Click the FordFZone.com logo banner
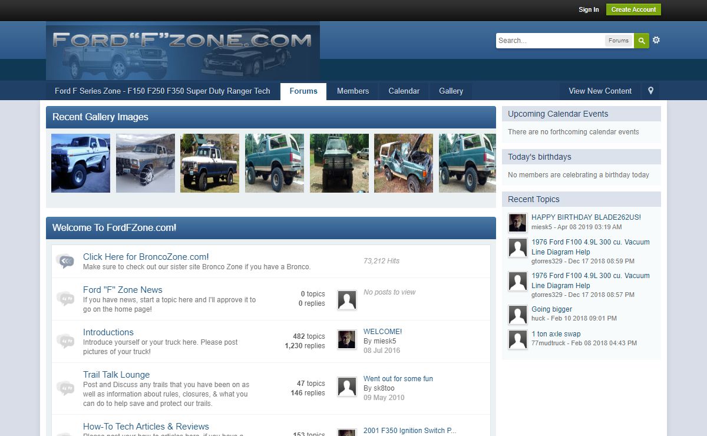 click(183, 51)
